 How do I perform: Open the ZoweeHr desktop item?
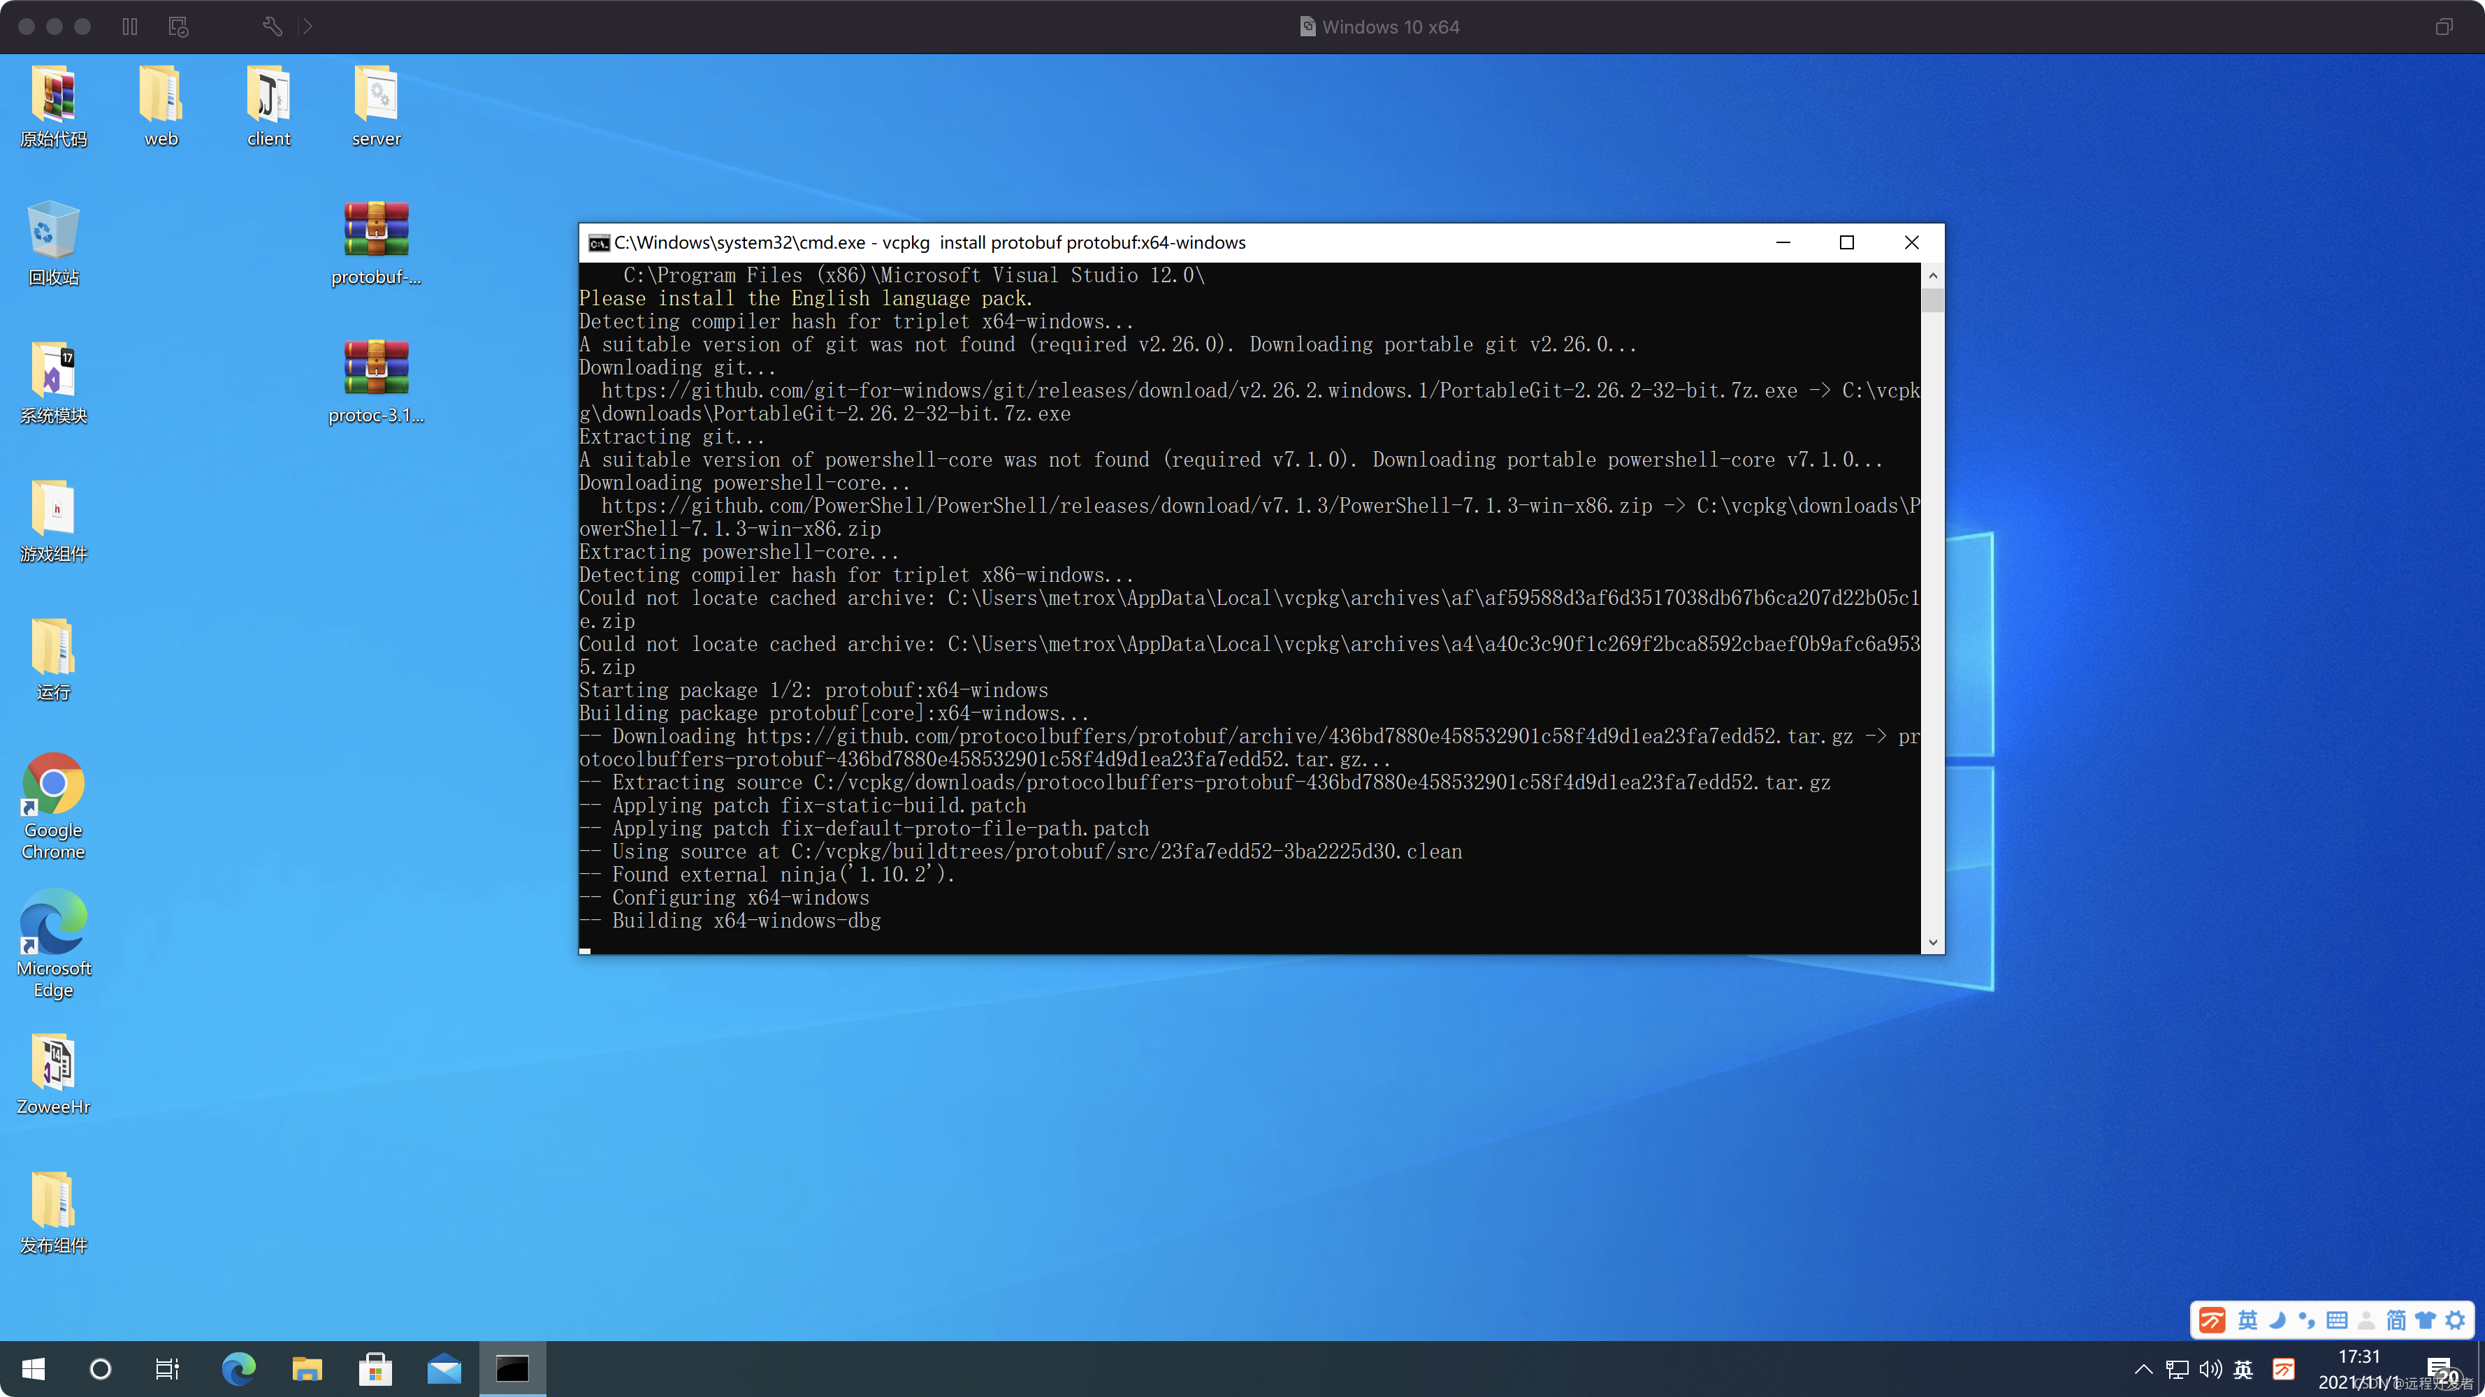pyautogui.click(x=54, y=1074)
